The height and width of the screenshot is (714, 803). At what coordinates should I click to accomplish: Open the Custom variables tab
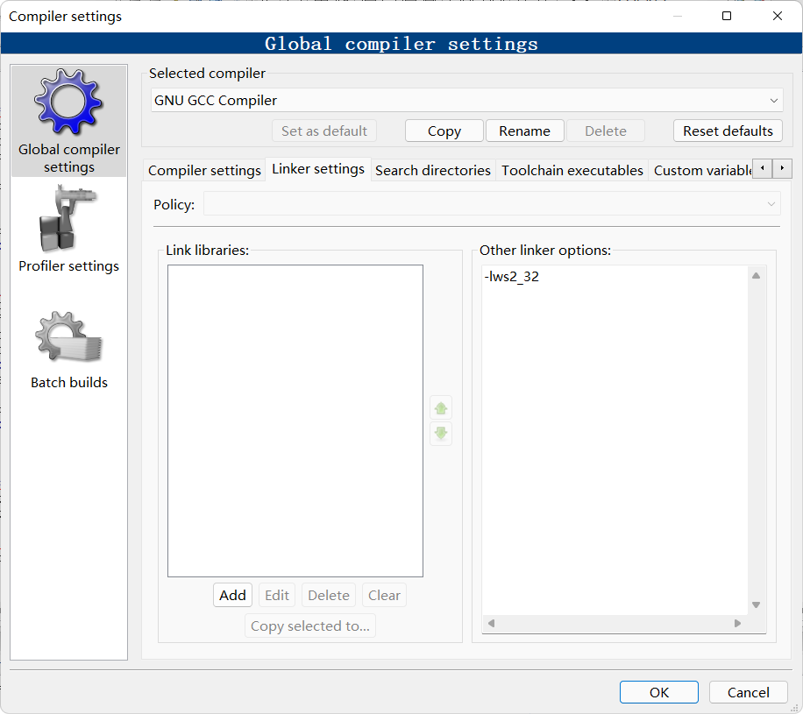tap(701, 170)
